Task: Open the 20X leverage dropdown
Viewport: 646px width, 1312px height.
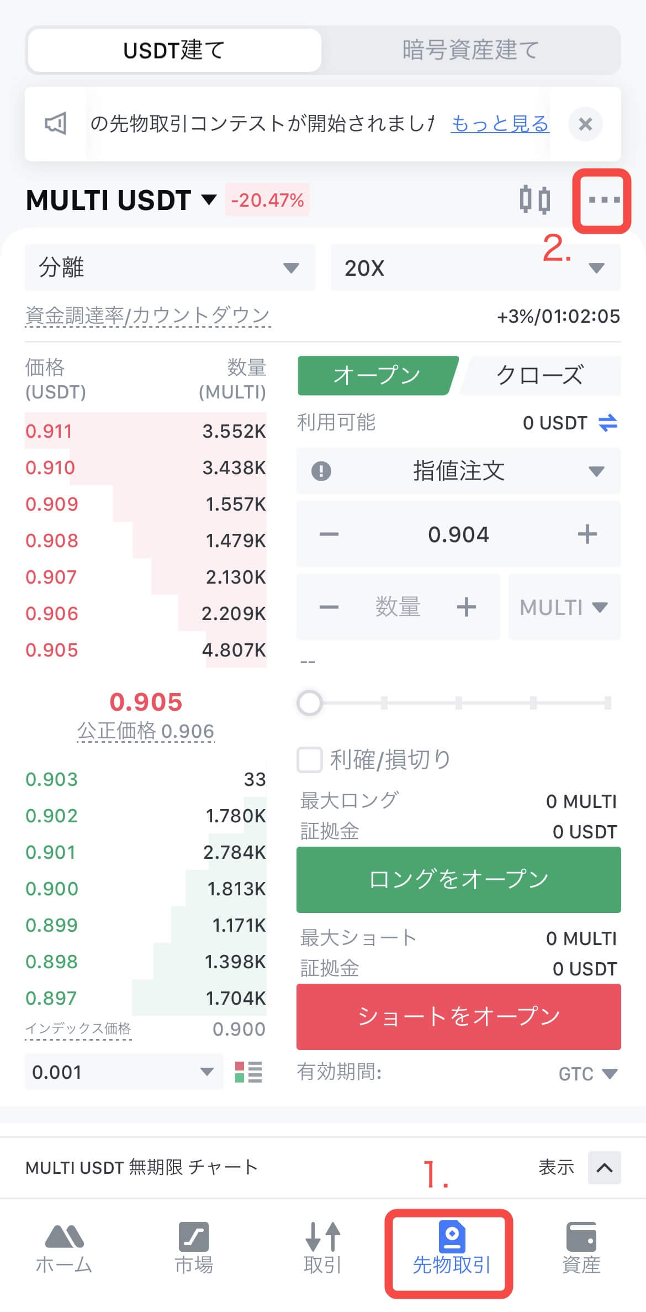Action: [x=475, y=268]
